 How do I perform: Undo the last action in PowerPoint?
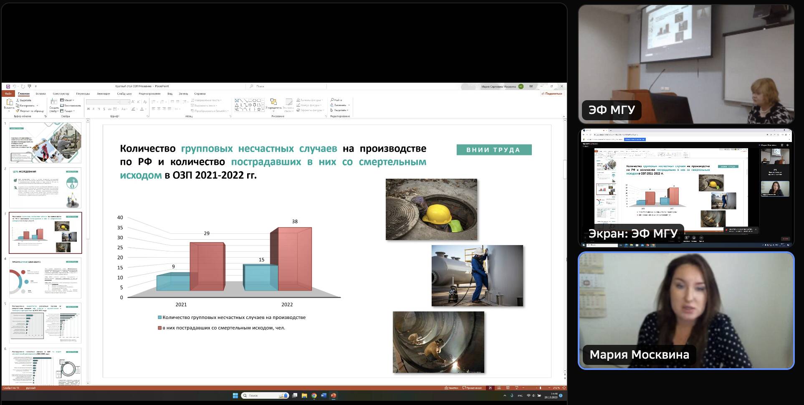pos(15,86)
